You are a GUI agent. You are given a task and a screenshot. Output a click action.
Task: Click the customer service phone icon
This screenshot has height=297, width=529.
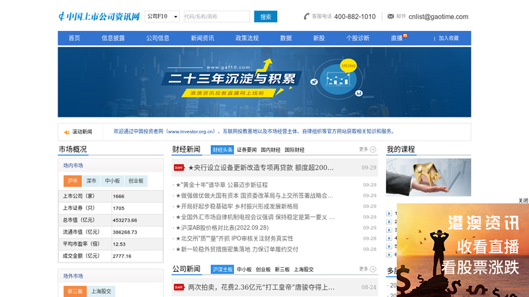coord(306,16)
